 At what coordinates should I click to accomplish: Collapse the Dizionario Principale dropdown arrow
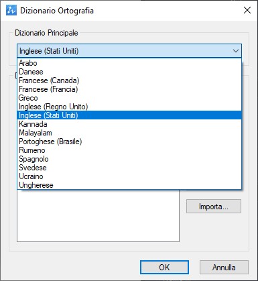236,51
